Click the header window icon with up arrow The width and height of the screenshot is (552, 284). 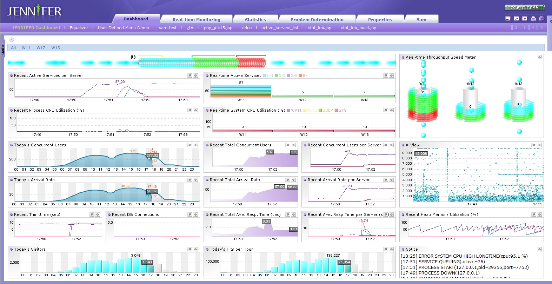point(525,19)
